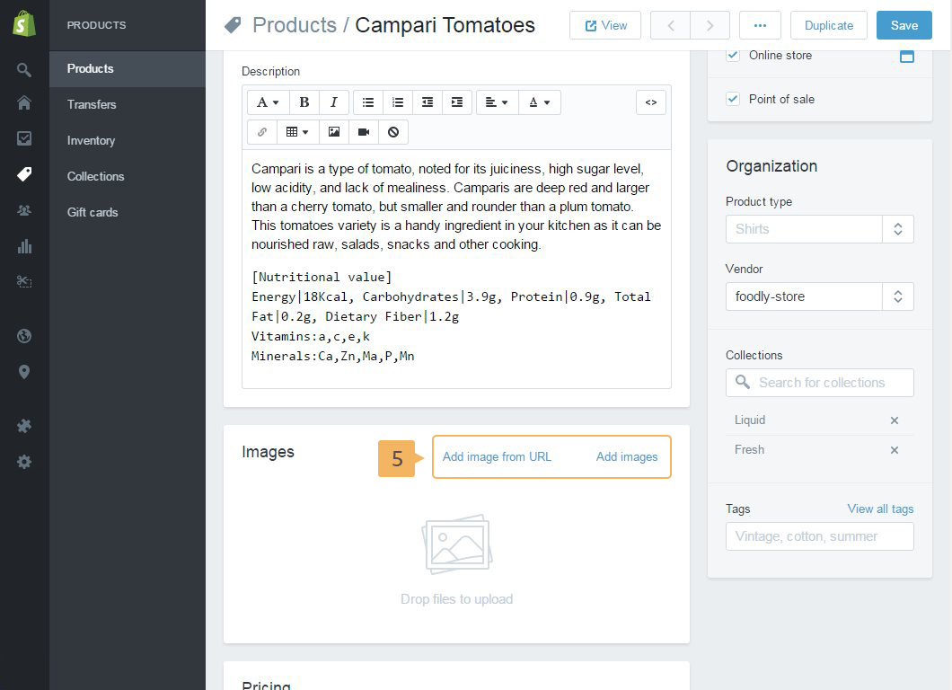
Task: Uncheck the Online store checkbox
Action: (x=733, y=55)
